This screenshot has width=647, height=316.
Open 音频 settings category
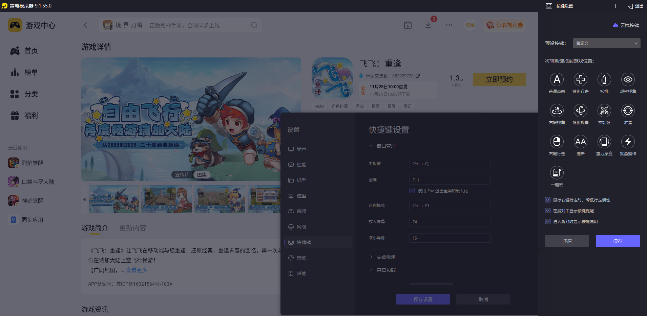coord(318,211)
